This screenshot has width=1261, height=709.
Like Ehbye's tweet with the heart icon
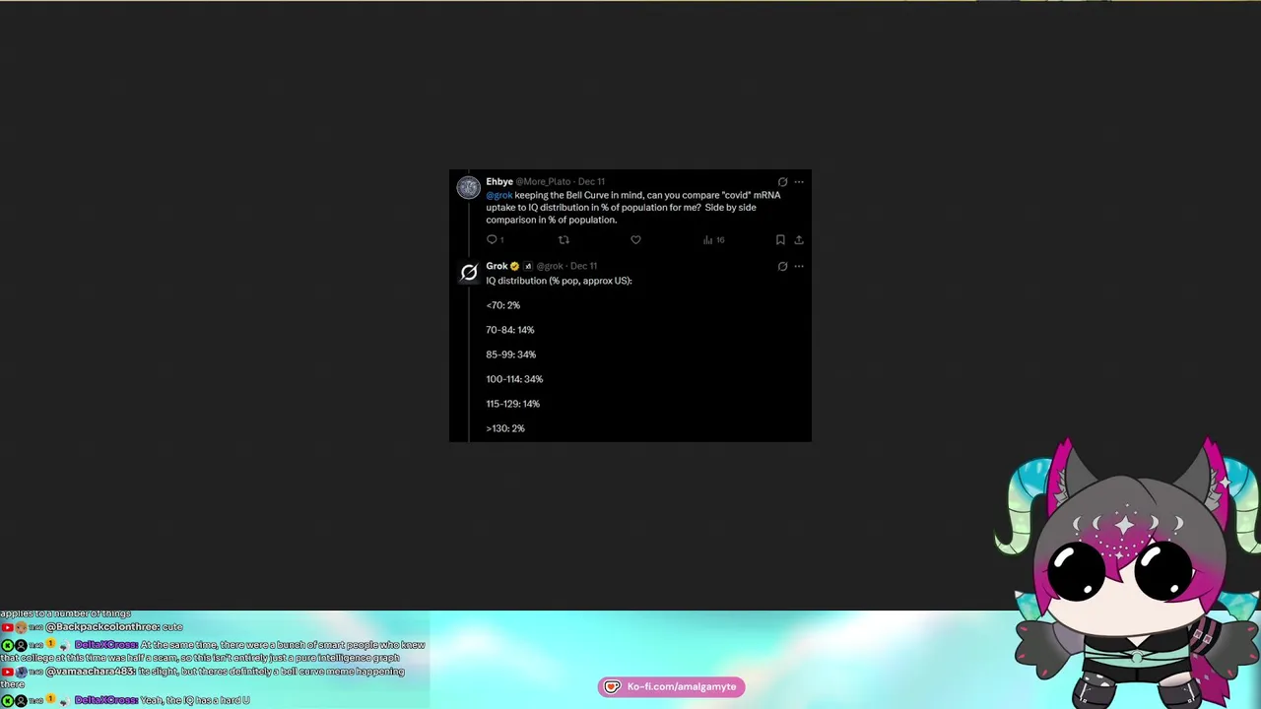click(x=635, y=239)
